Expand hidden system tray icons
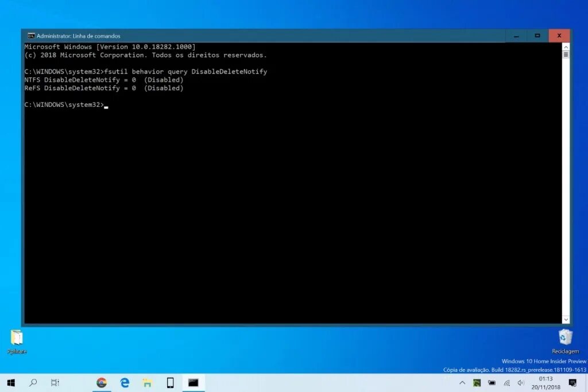The width and height of the screenshot is (588, 392). click(462, 382)
